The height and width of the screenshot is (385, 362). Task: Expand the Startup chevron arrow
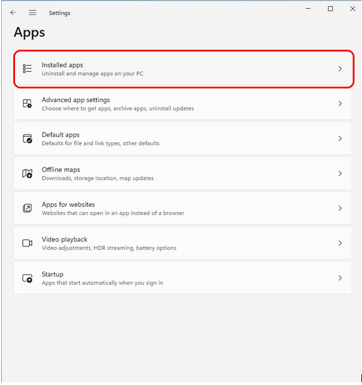coord(340,278)
